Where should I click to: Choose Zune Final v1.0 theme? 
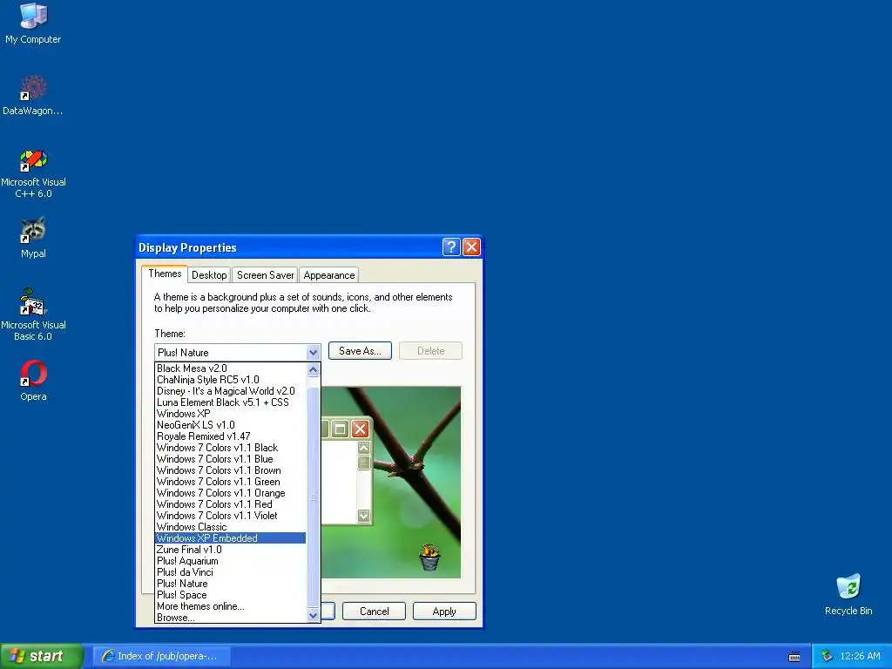click(x=230, y=550)
